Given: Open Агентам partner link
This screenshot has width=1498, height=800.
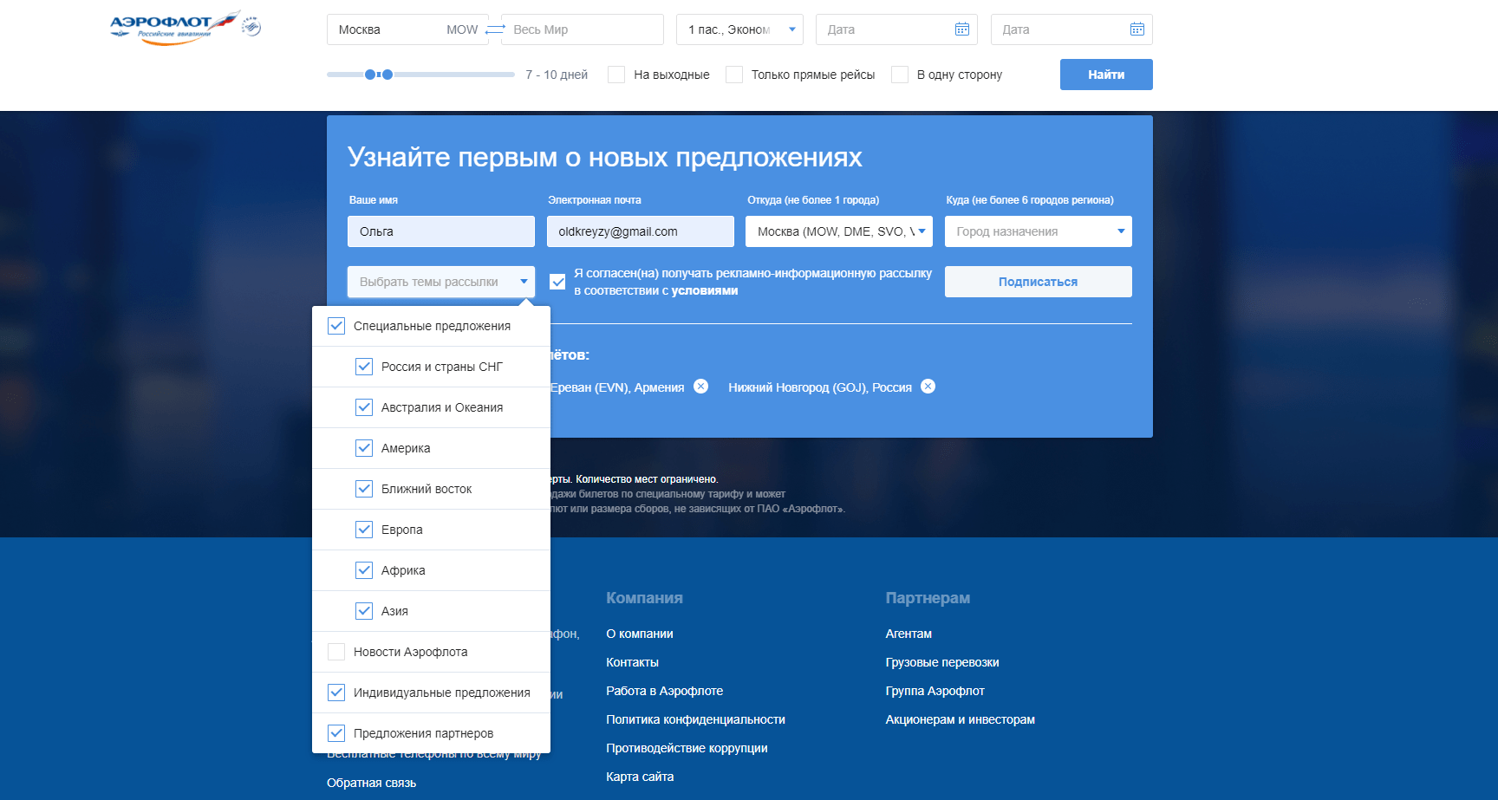Looking at the screenshot, I should [909, 634].
